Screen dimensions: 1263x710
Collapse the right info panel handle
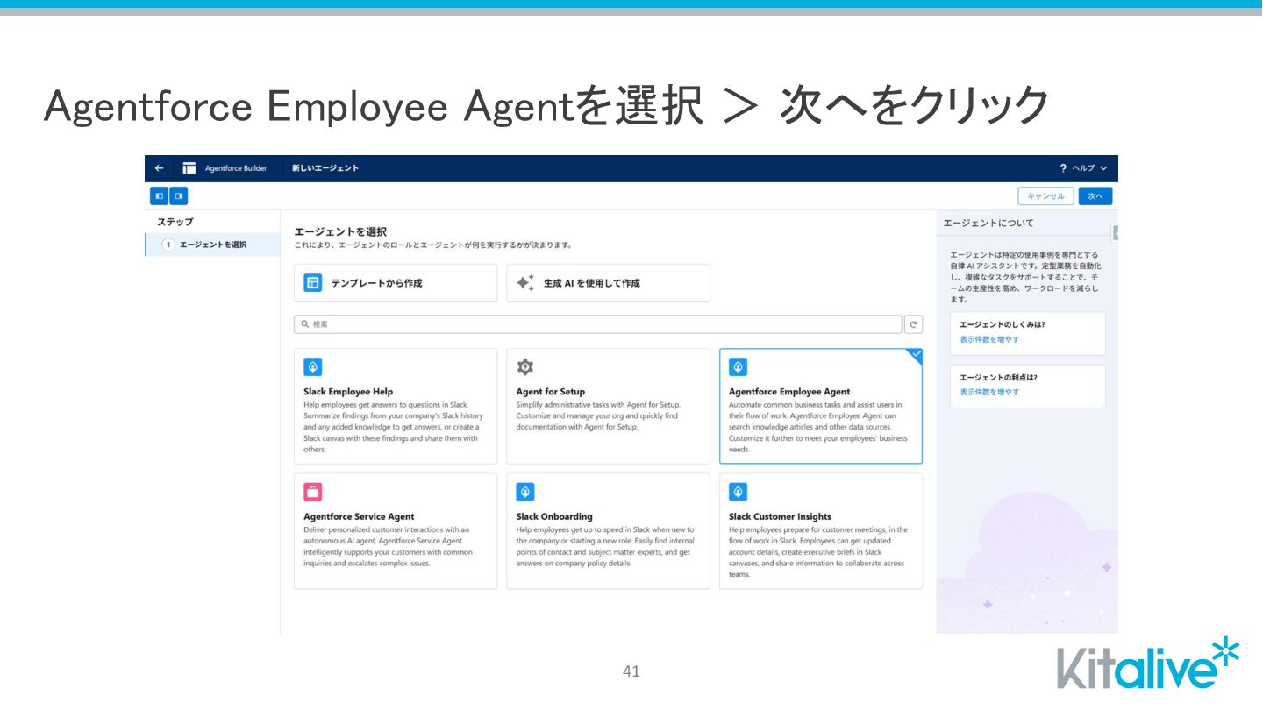coord(1115,232)
